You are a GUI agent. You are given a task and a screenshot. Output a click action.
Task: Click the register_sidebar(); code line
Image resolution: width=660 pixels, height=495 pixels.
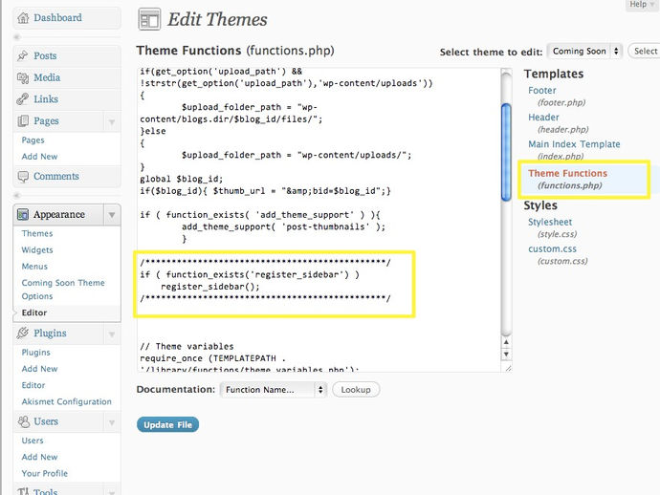coord(210,287)
